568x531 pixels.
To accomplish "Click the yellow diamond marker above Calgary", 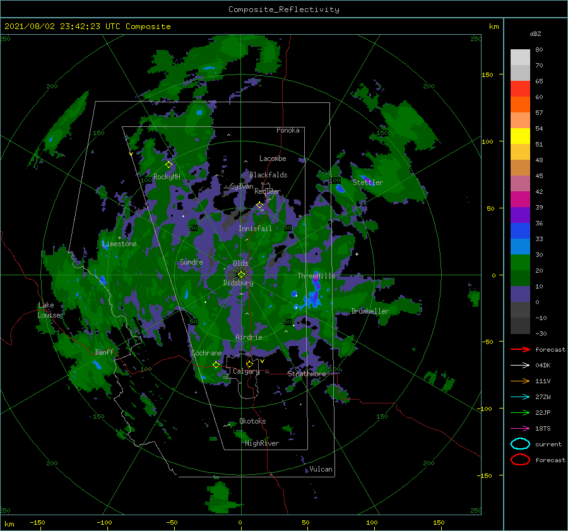I will pyautogui.click(x=249, y=364).
